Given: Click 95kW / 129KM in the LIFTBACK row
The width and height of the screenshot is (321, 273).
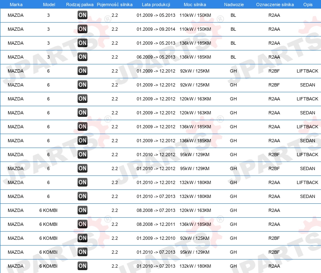Looking at the screenshot, I should tap(195, 155).
